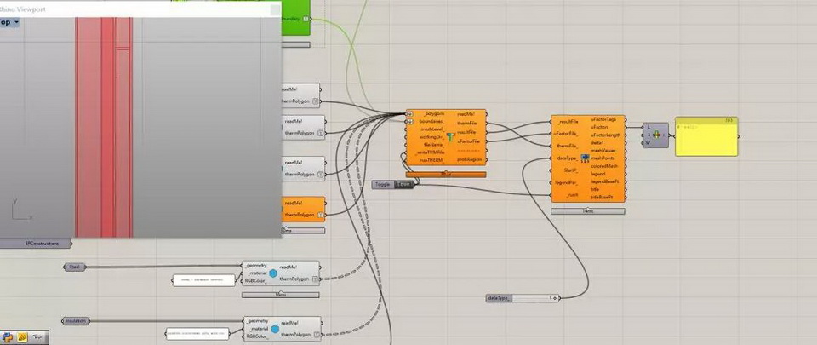Open the Top viewport dropdown arrow
The height and width of the screenshot is (345, 817).
pos(16,23)
